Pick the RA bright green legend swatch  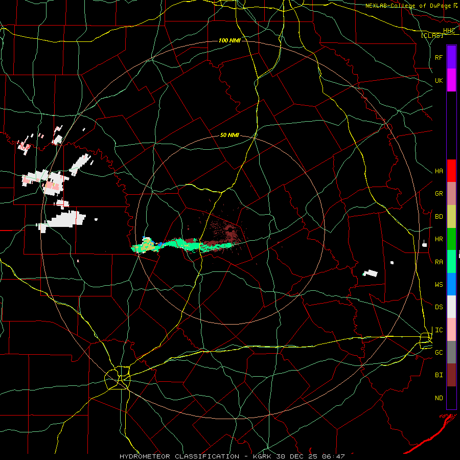[x=451, y=262]
